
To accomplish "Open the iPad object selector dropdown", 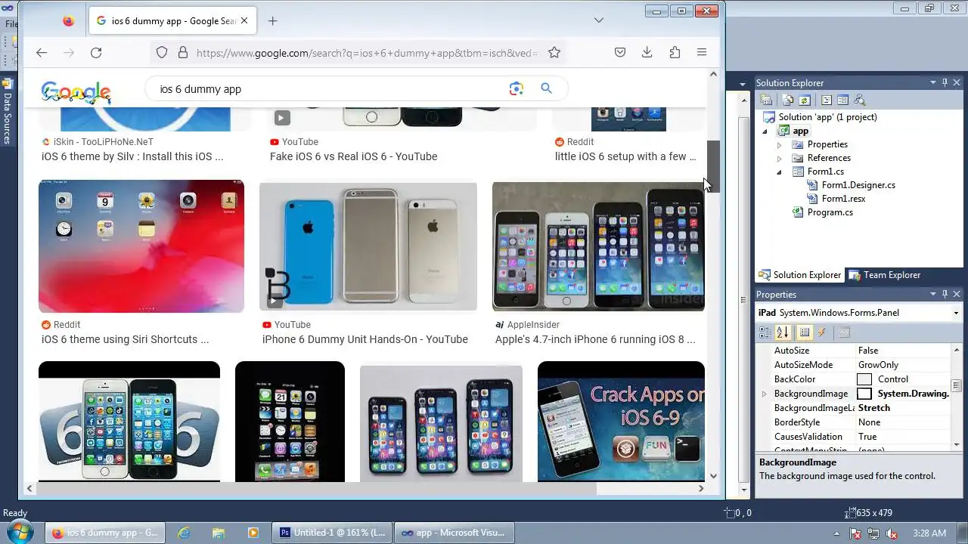I will [x=956, y=313].
